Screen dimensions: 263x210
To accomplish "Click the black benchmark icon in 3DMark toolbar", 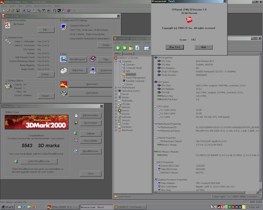I will coord(59,10).
